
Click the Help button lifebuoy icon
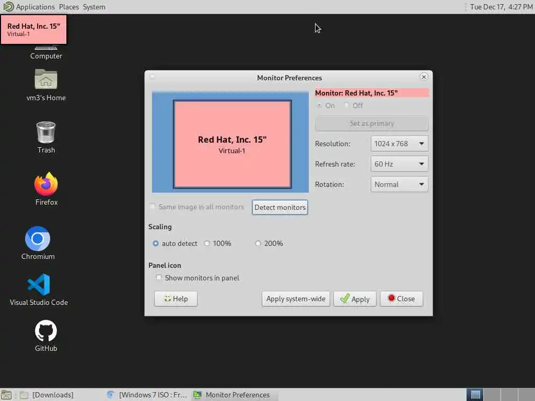pos(168,299)
